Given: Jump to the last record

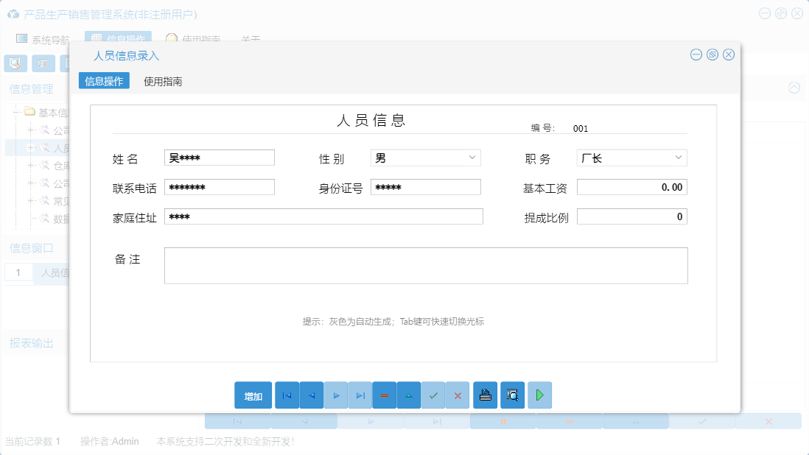Looking at the screenshot, I should 360,395.
